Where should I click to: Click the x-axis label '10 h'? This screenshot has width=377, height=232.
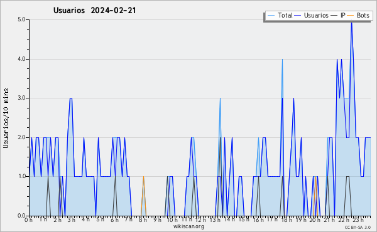tap(172, 219)
